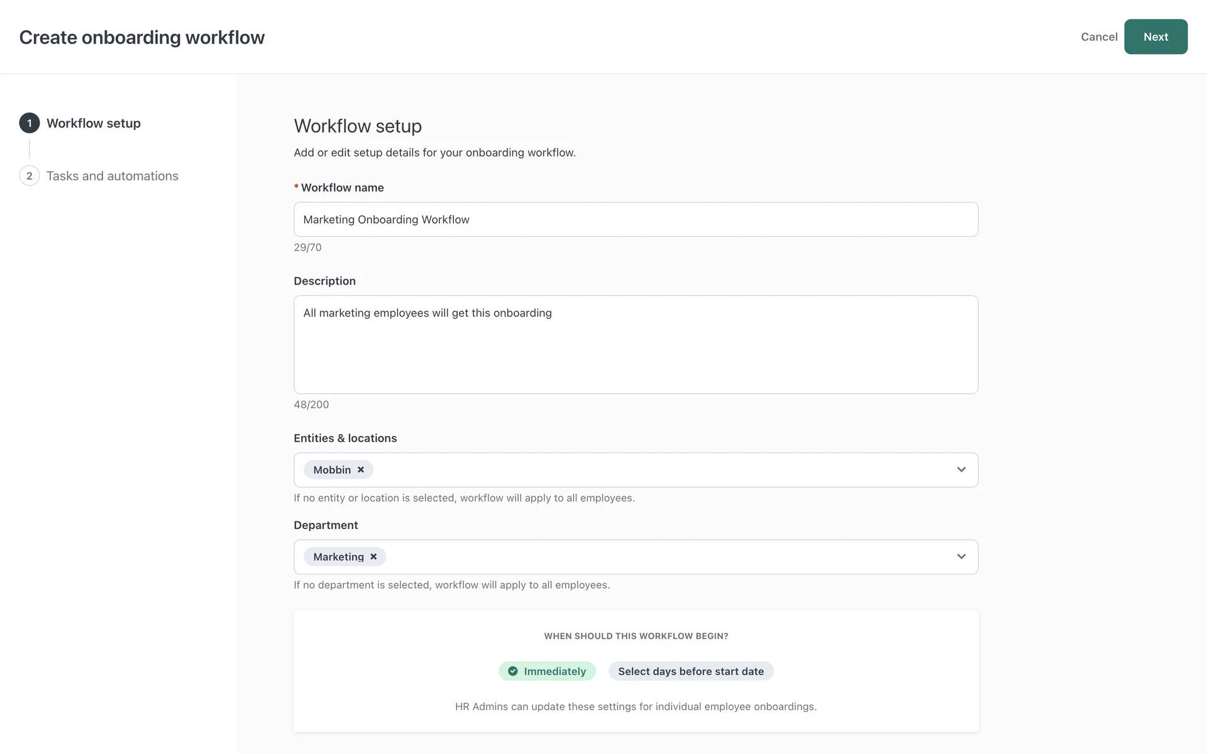Viewport: 1207px width, 754px height.
Task: Expand the Entities & locations chevron
Action: (961, 470)
